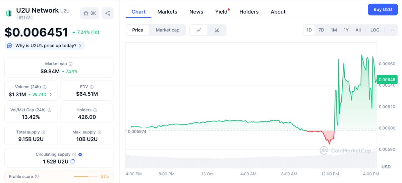Select the 1Y time range

click(x=346, y=30)
